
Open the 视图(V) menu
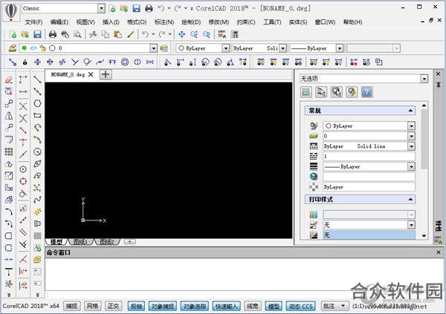85,22
